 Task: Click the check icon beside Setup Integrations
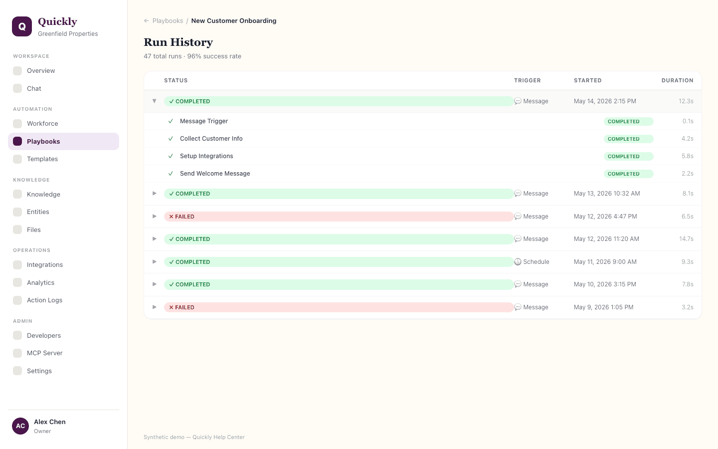pos(171,156)
